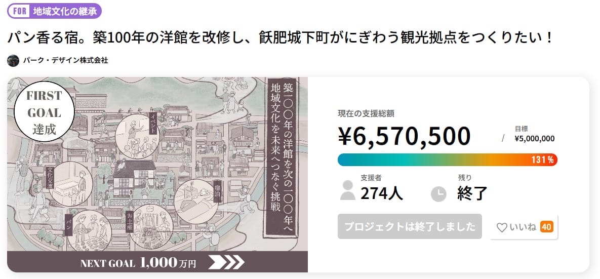Click the project illustration thumbnail image

pyautogui.click(x=157, y=162)
